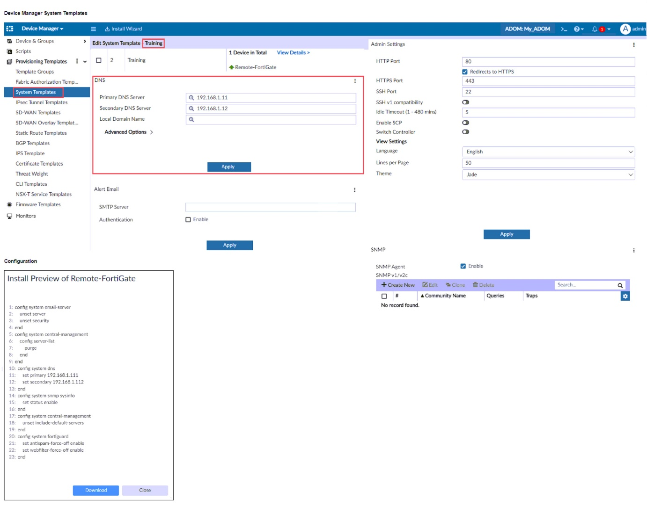Select CLI Templates in sidebar
This screenshot has width=647, height=507.
pyautogui.click(x=31, y=184)
